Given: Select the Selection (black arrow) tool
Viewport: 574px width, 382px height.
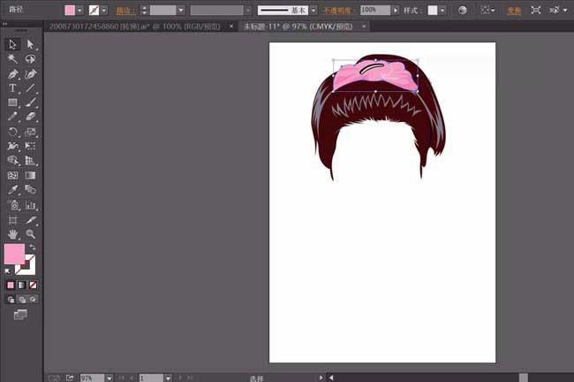Looking at the screenshot, I should (x=13, y=44).
